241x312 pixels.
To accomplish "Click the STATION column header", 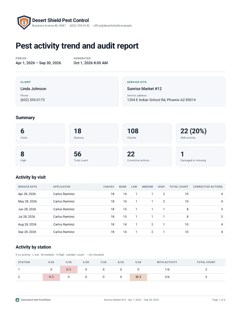I will pyautogui.click(x=24, y=262).
